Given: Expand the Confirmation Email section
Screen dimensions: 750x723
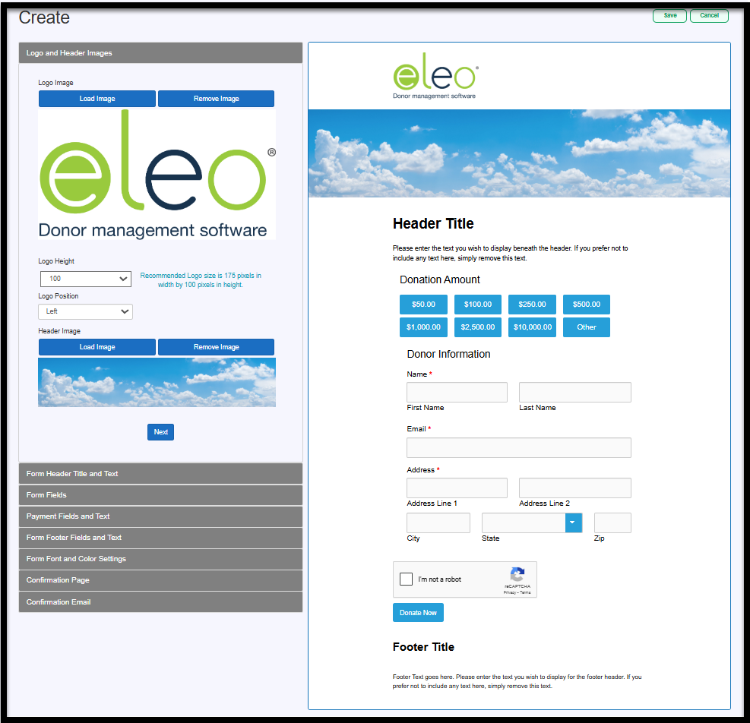Looking at the screenshot, I should (161, 602).
